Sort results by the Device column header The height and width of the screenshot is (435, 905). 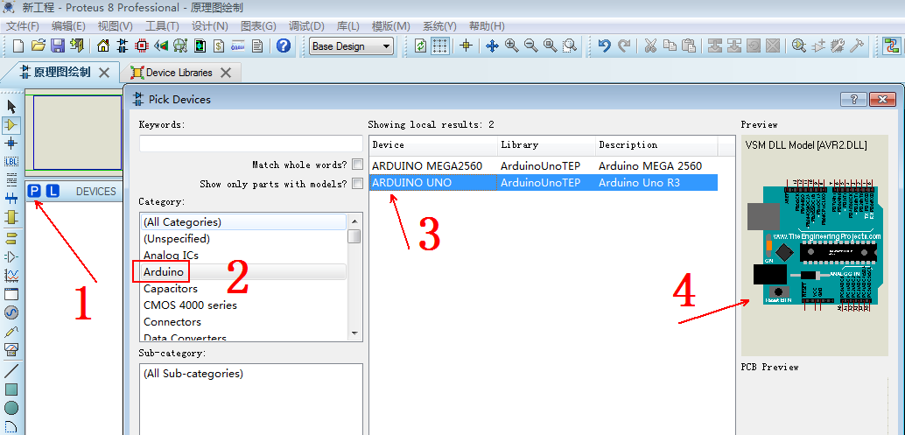coord(433,144)
